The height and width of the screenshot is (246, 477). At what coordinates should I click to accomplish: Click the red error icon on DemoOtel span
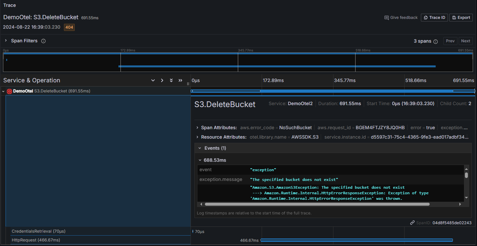9,91
